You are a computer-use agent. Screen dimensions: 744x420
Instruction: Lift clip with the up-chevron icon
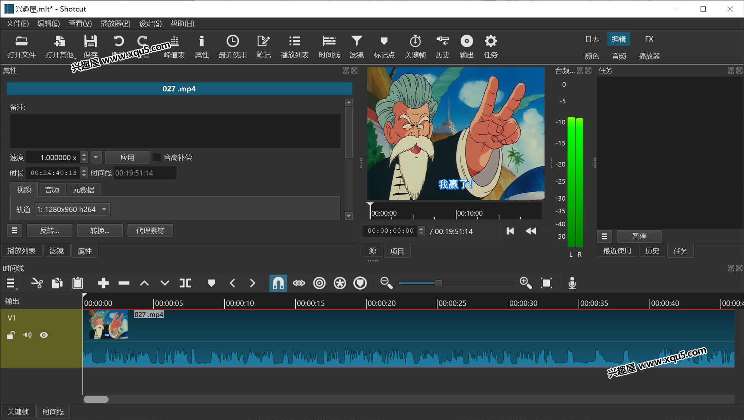[x=144, y=283]
